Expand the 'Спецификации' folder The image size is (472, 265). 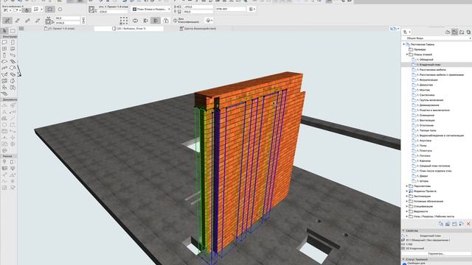407,206
